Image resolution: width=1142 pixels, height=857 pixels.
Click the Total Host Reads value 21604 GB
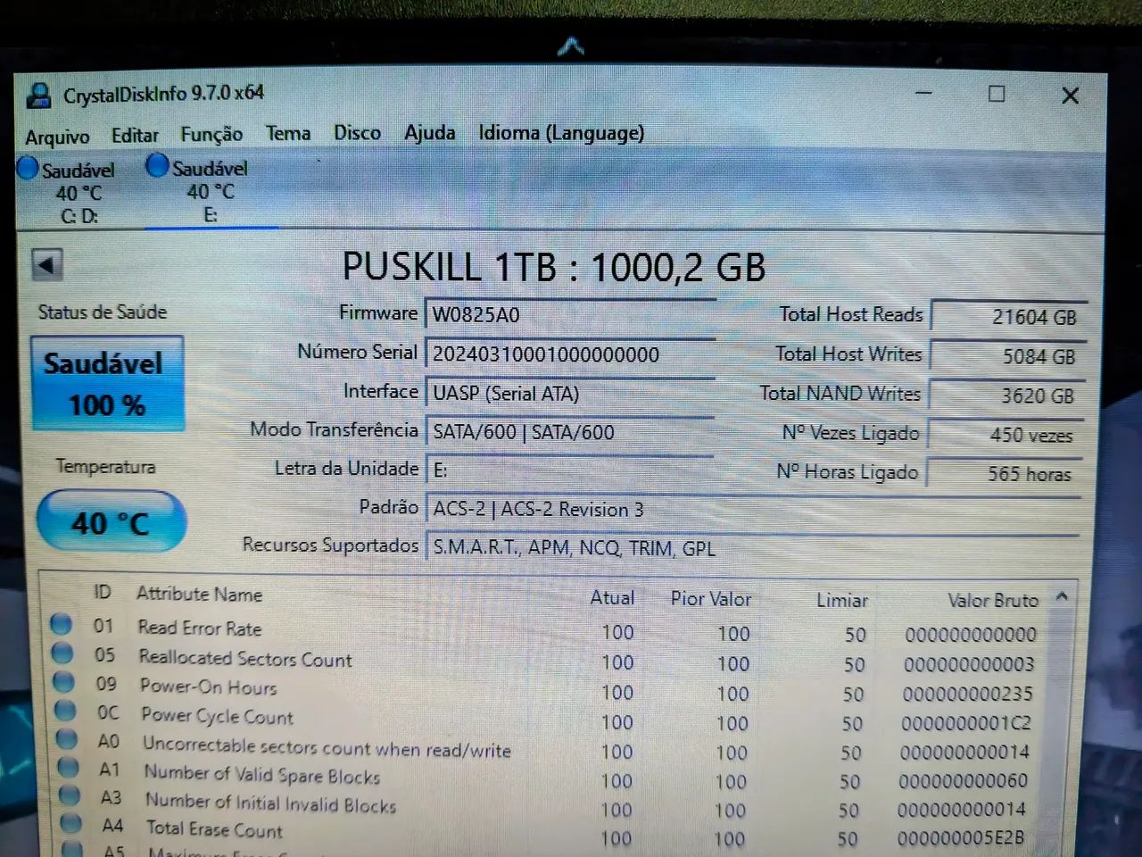pyautogui.click(x=1008, y=316)
